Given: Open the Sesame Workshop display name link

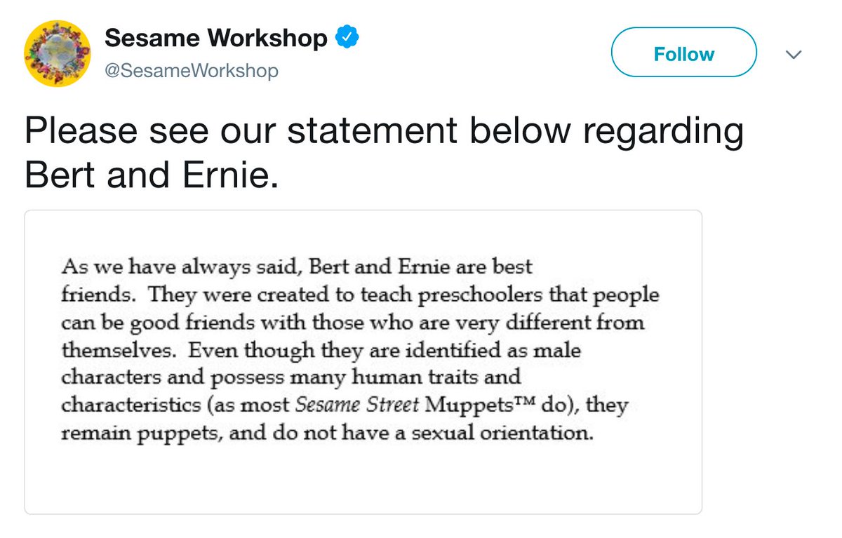Looking at the screenshot, I should coord(215,39).
